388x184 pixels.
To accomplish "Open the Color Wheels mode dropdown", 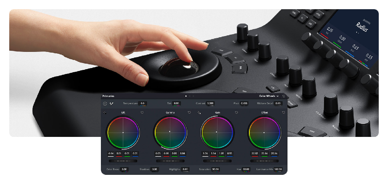I will (x=269, y=96).
